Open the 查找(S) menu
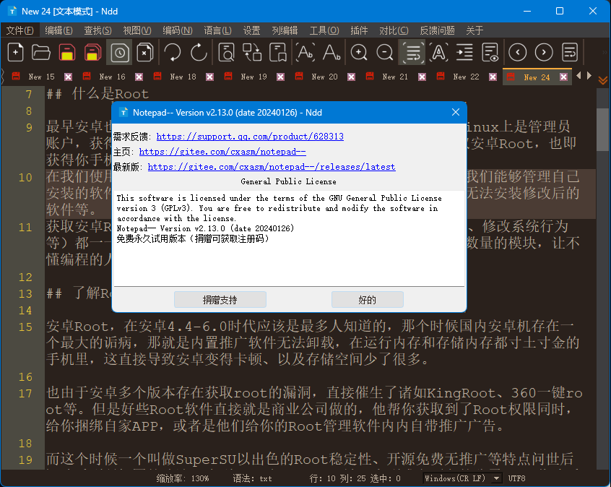Image resolution: width=611 pixels, height=487 pixels. coord(97,30)
